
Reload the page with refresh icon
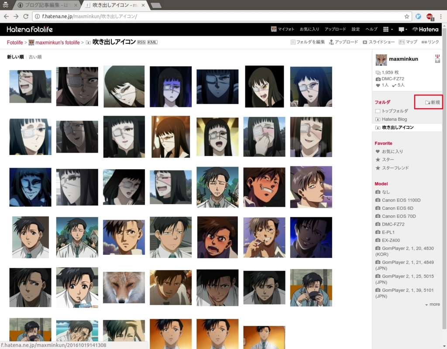coord(26,17)
